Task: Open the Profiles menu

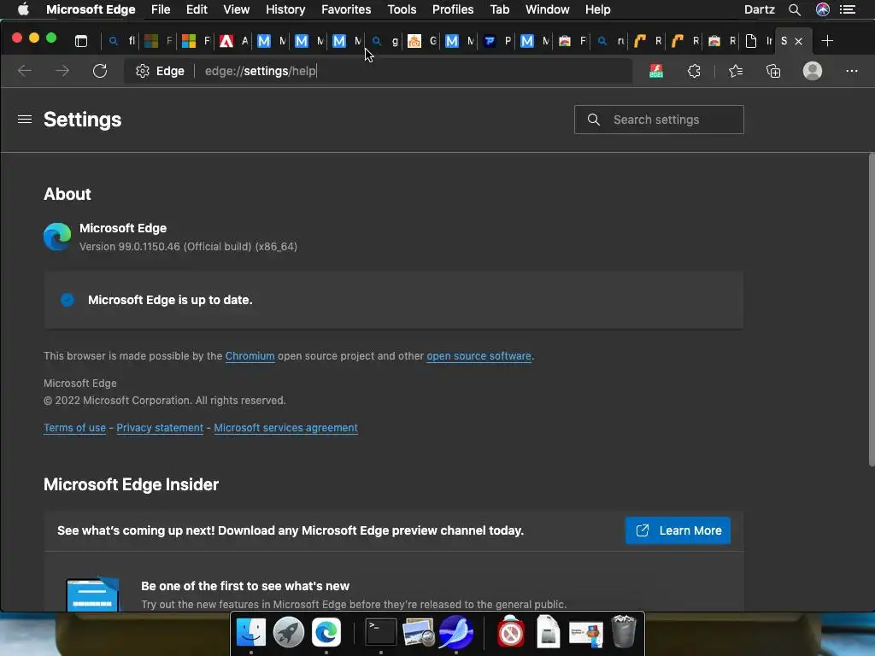Action: (x=453, y=9)
